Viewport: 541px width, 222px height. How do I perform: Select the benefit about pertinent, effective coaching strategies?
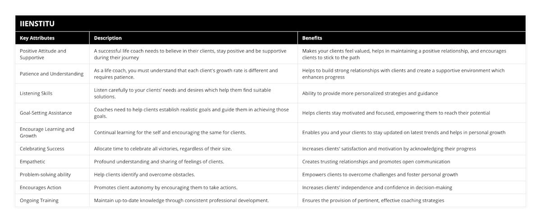(x=373, y=200)
